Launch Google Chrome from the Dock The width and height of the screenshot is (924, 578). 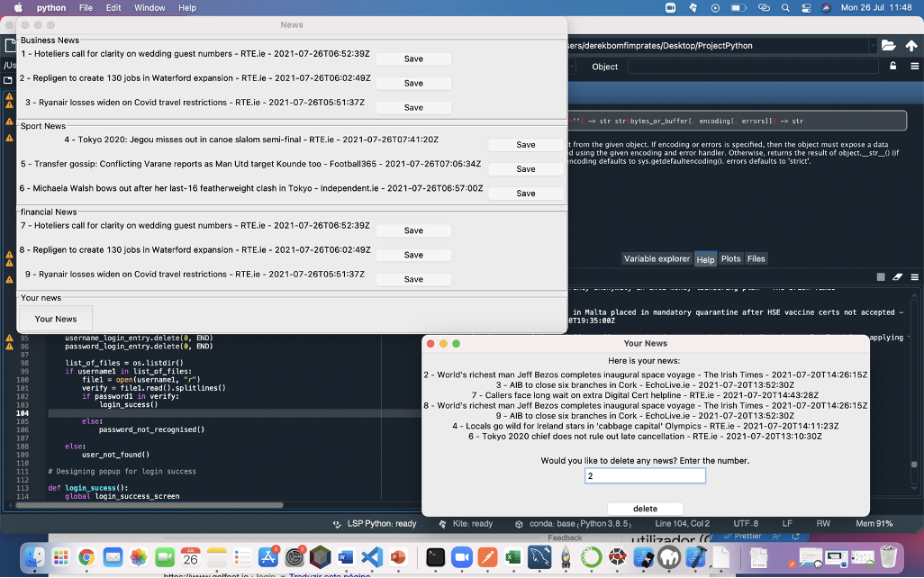point(86,557)
